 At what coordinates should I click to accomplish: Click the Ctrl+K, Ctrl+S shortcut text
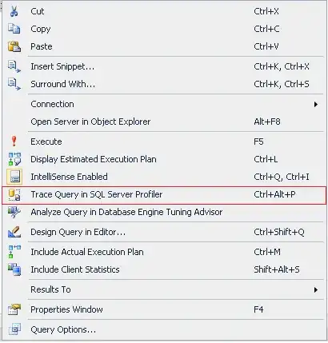pyautogui.click(x=282, y=84)
